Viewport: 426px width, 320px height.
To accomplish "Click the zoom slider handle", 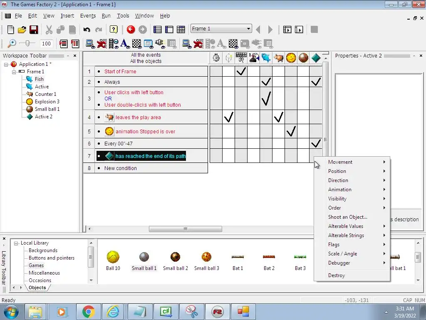I will click(x=27, y=43).
